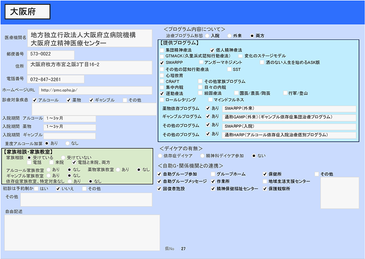Screen dimensions: 365x259
Task: Click inside the 自由記述 text area
Action: tap(82, 232)
